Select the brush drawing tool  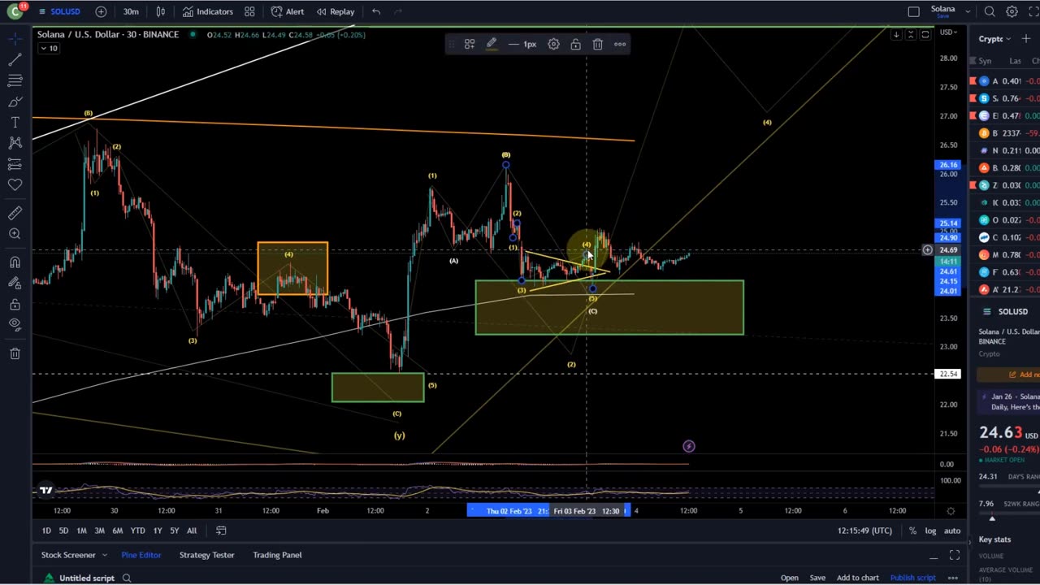(15, 102)
